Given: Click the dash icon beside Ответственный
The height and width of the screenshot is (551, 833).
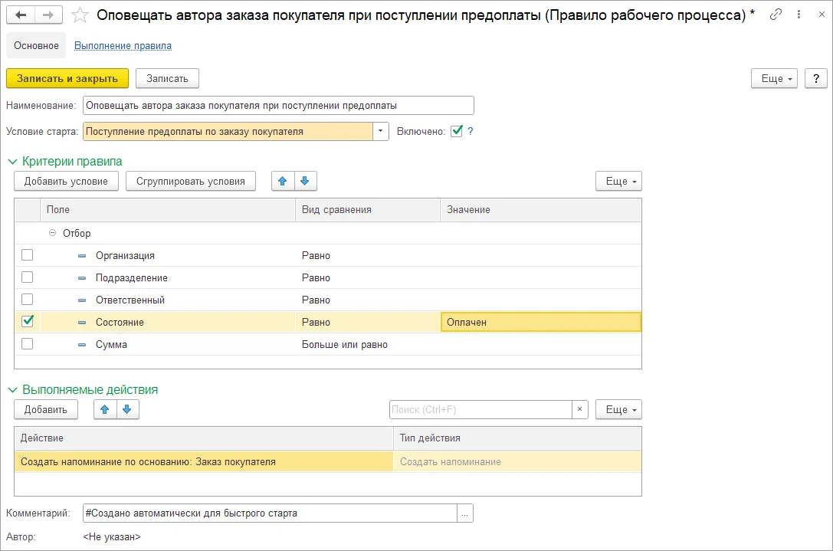Looking at the screenshot, I should [82, 300].
